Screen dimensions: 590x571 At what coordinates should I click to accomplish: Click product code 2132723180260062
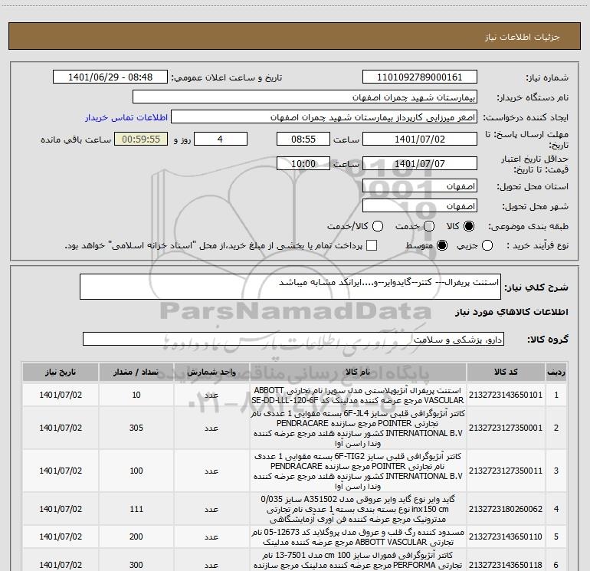click(x=506, y=509)
